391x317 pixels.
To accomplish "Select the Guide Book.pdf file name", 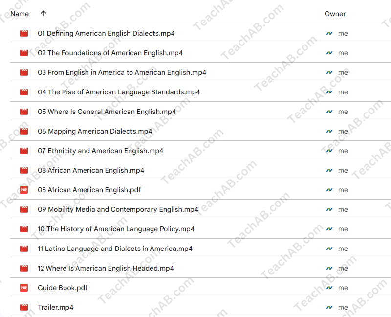I will [x=63, y=288].
